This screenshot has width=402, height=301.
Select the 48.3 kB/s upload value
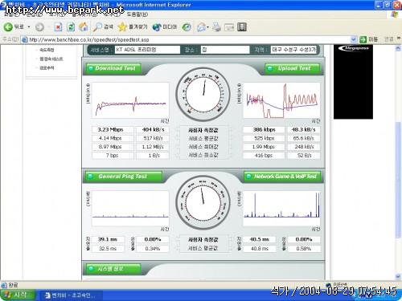click(304, 130)
